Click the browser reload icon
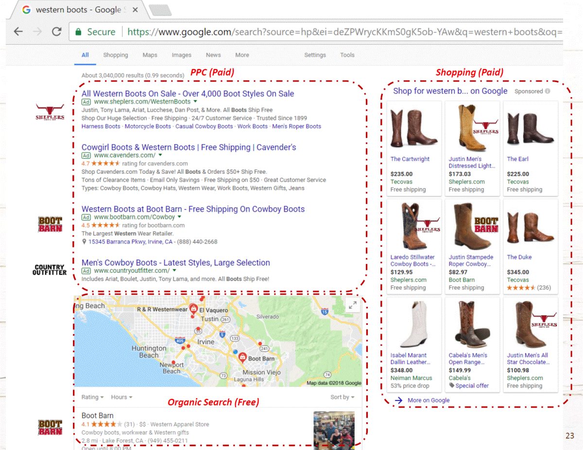This screenshot has height=450, width=583. point(56,32)
